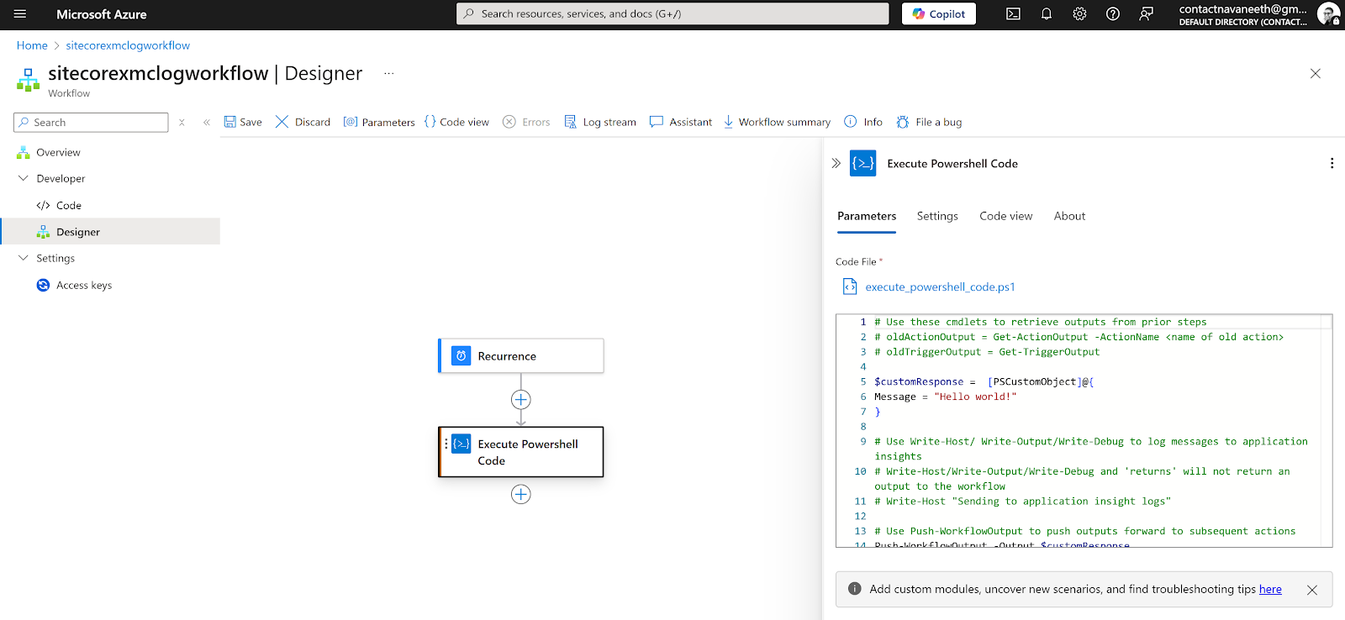The image size is (1345, 620).
Task: Discard workflow changes
Action: click(x=303, y=122)
